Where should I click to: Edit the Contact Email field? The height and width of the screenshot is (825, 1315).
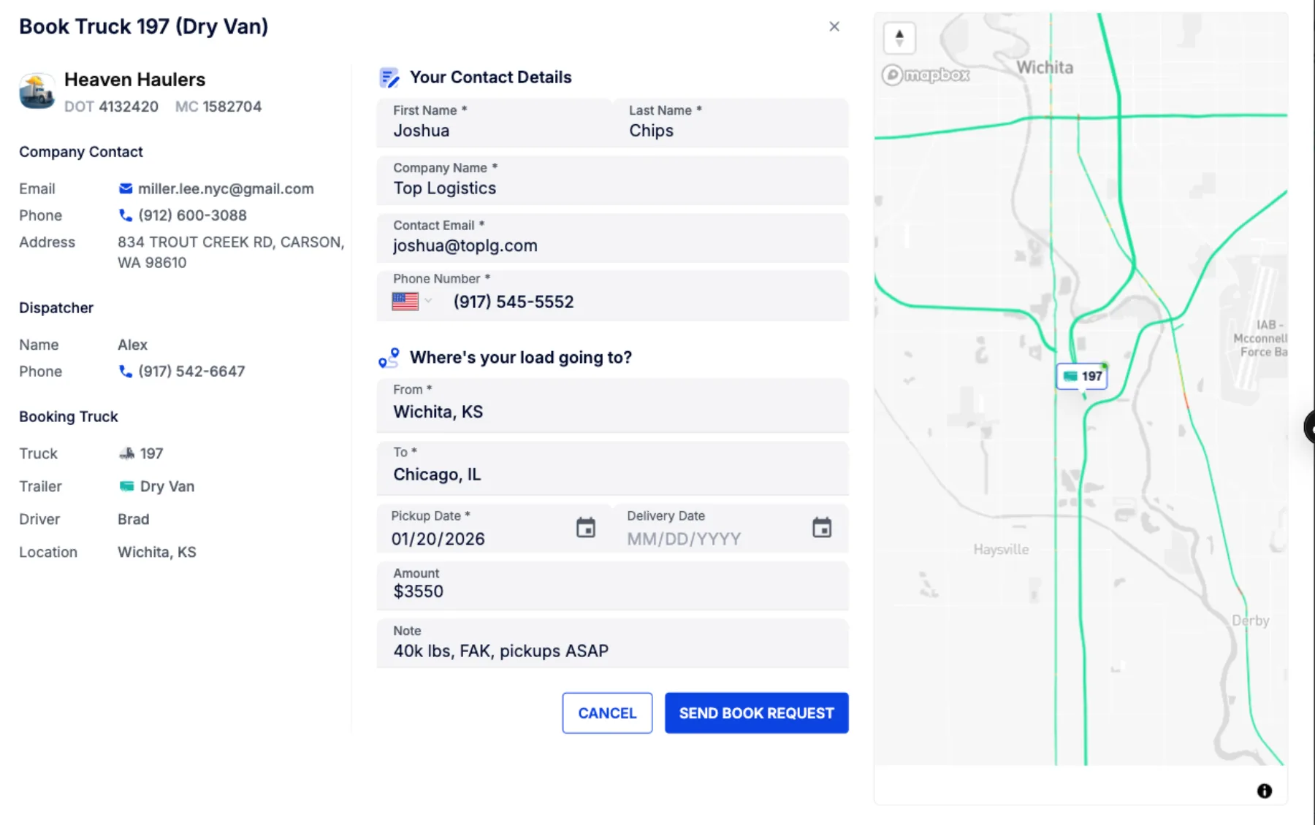point(613,238)
